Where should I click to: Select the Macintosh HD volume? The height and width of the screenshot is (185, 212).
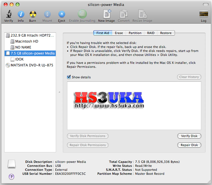pos(30,41)
